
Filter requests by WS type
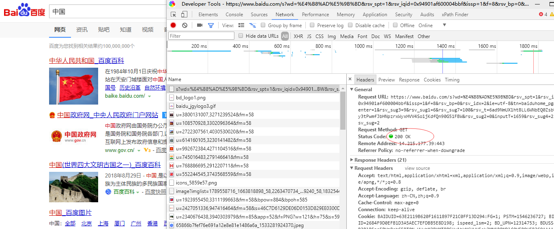click(x=387, y=36)
